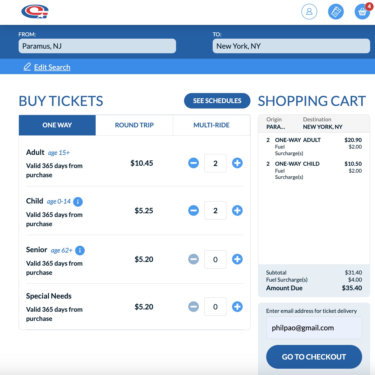Switch to the Multi-Ride tab
Screen dimensions: 375x375
(x=211, y=125)
